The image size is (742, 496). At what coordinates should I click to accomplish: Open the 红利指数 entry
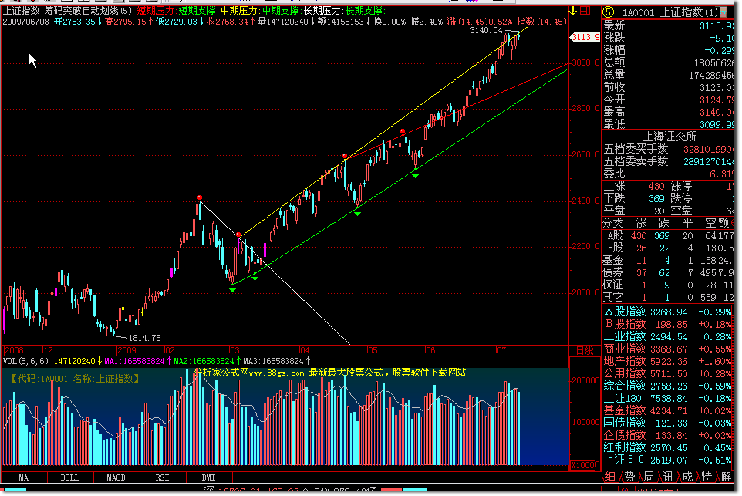pos(669,447)
